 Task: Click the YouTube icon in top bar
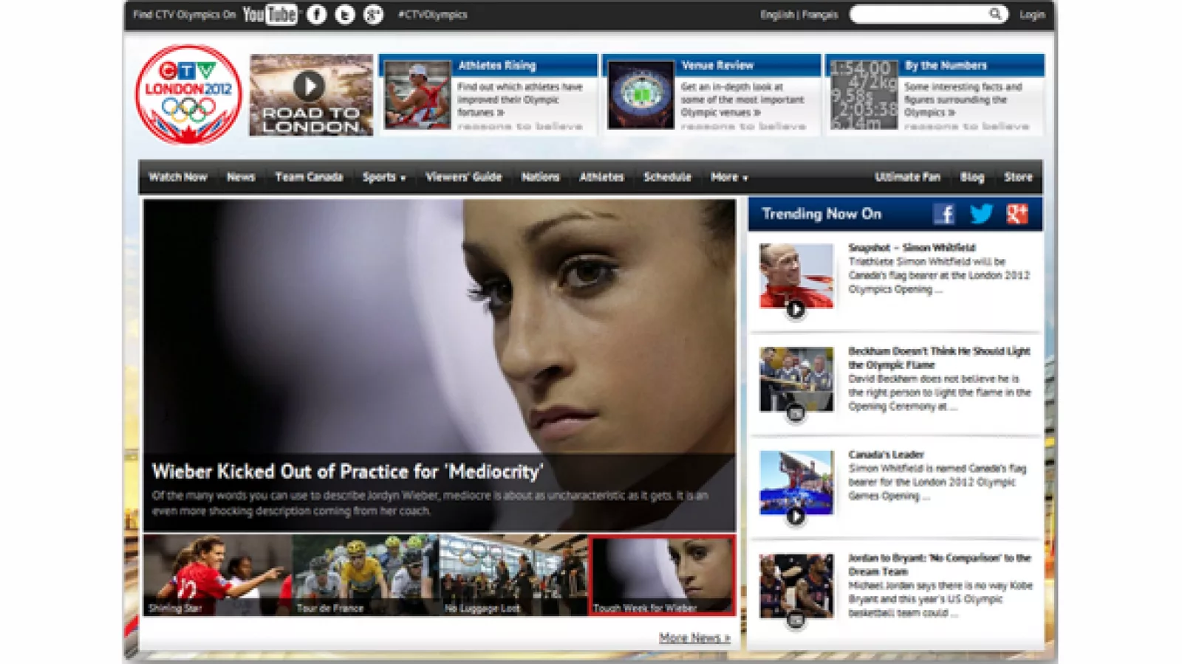270,15
